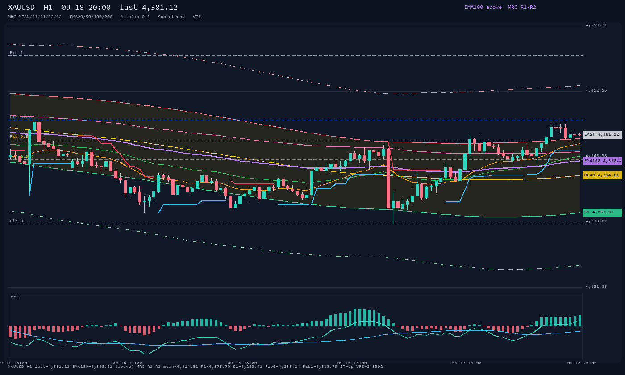Image resolution: width=625 pixels, height=375 pixels.
Task: Click the 'EMA100 above' status text
Action: point(483,7)
